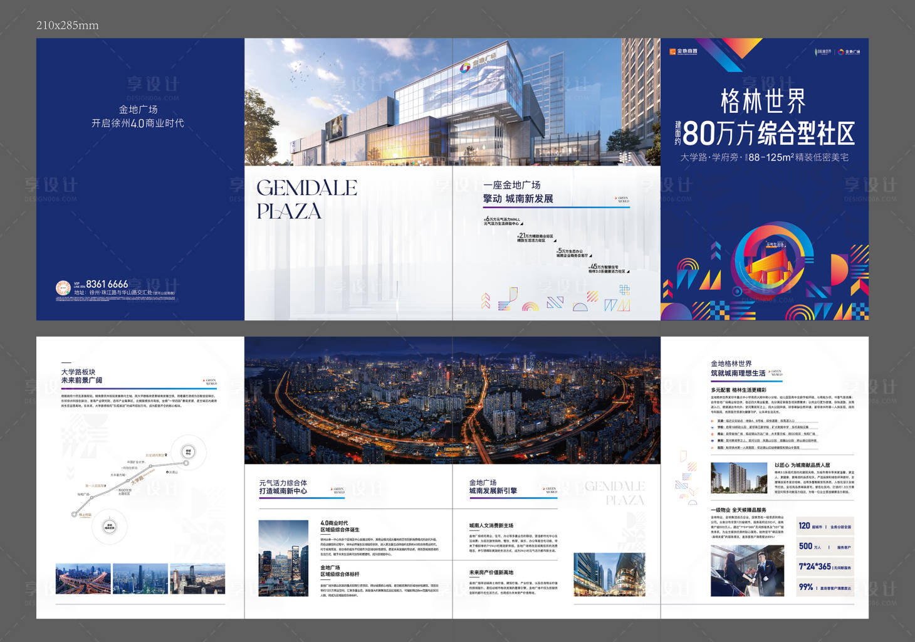
Task: Click the 未来前景广阔 heading
Action: point(81,381)
